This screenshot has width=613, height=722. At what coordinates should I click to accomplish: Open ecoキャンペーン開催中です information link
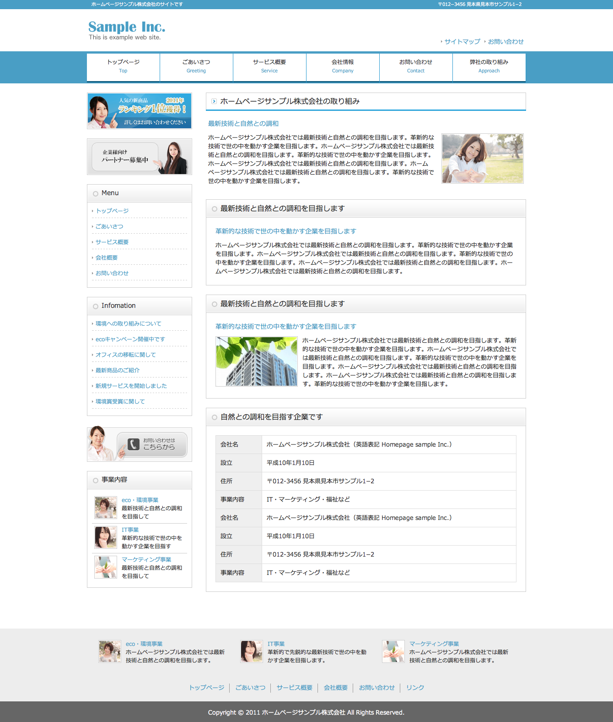pyautogui.click(x=130, y=339)
